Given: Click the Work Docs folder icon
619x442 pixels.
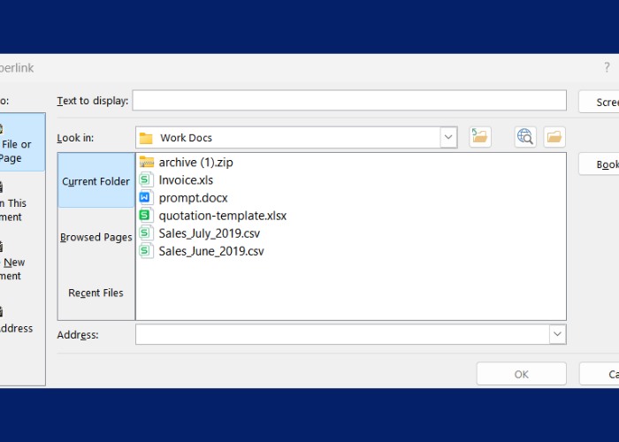Looking at the screenshot, I should pos(146,138).
